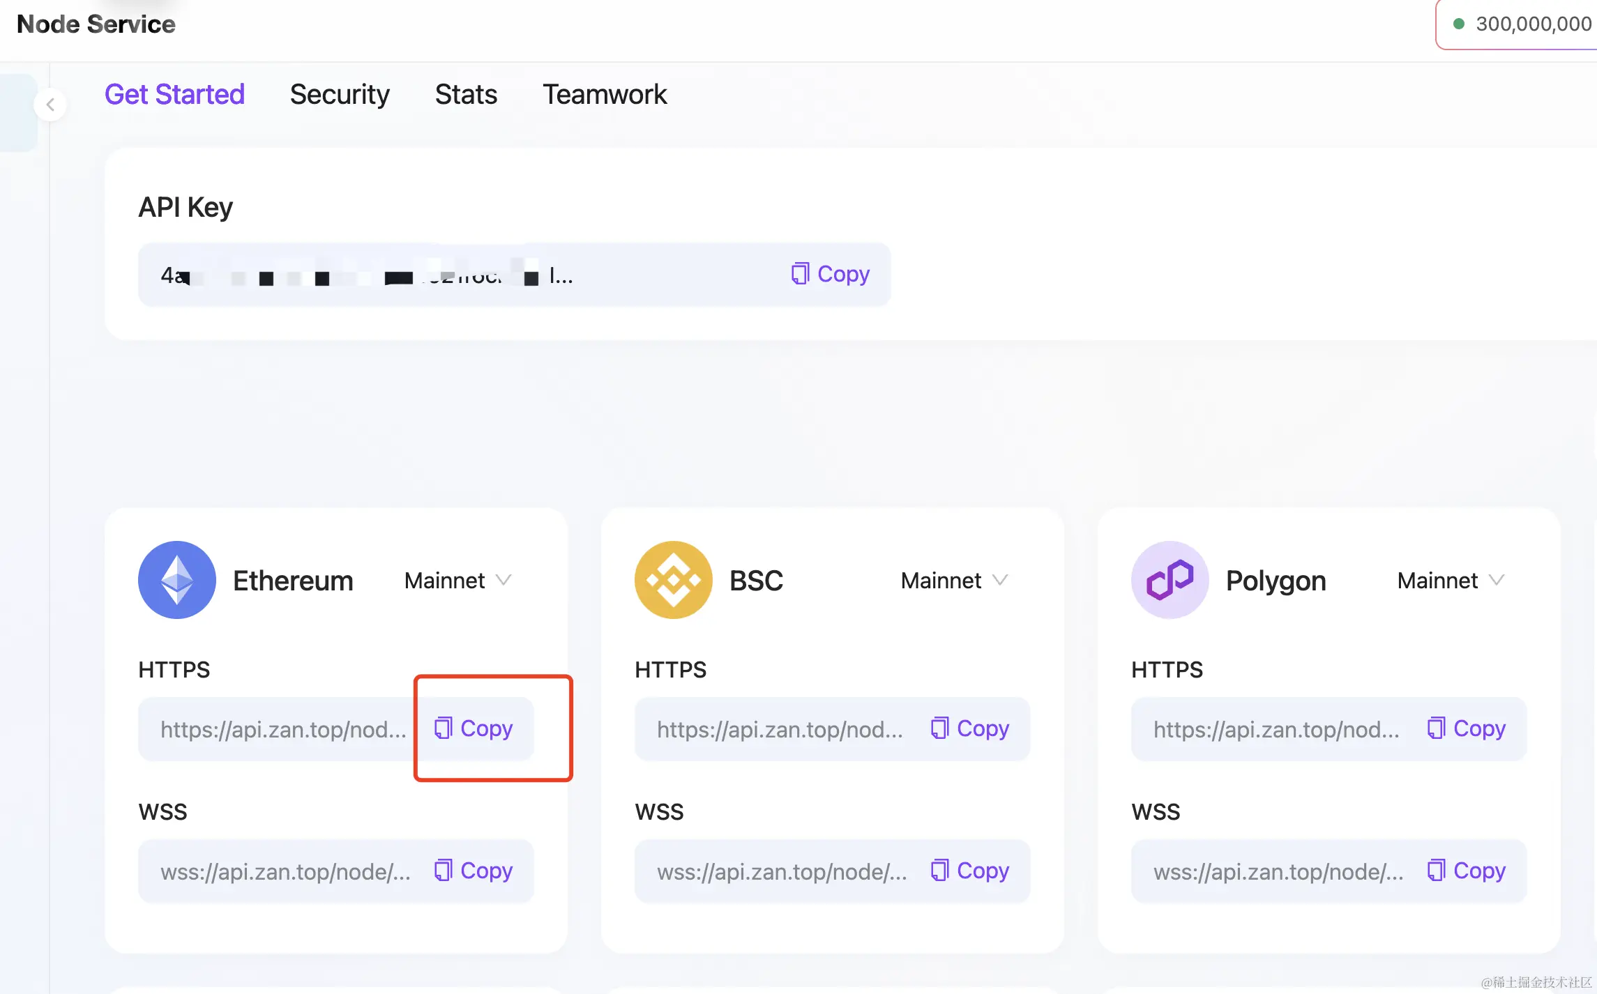Copy the API Key
1597x994 pixels.
pos(830,274)
